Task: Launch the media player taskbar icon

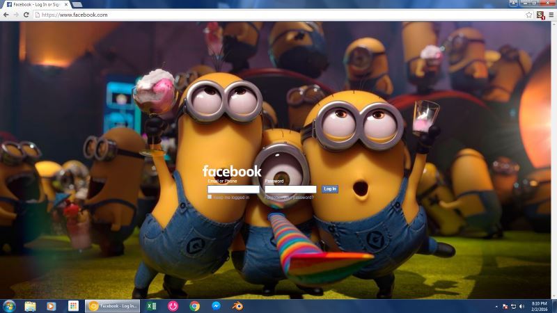Action: pyautogui.click(x=52, y=306)
